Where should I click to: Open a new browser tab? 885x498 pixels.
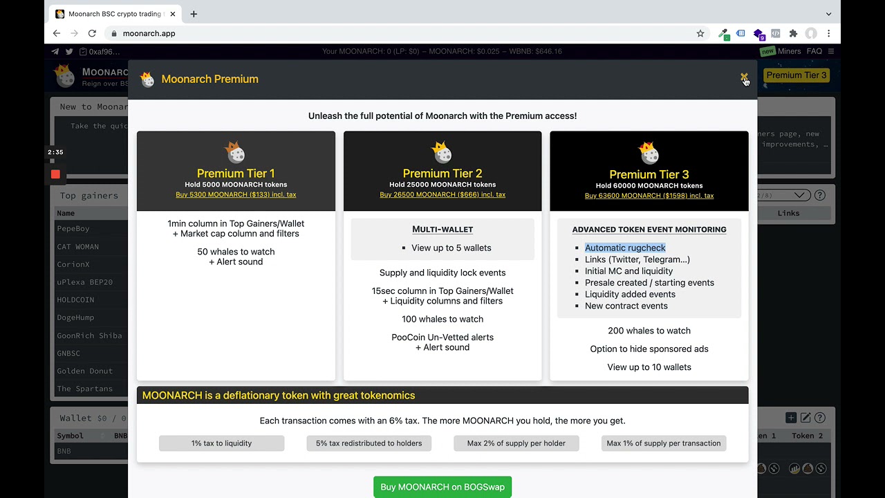(x=194, y=14)
